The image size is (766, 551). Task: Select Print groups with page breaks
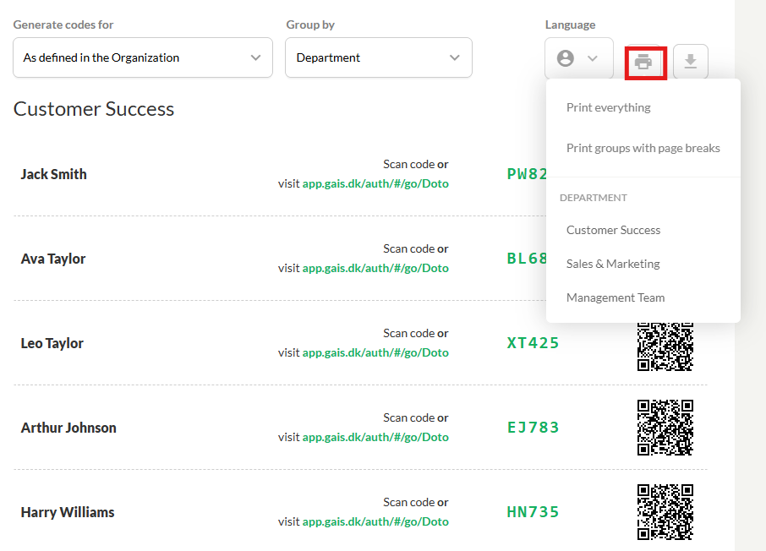643,148
